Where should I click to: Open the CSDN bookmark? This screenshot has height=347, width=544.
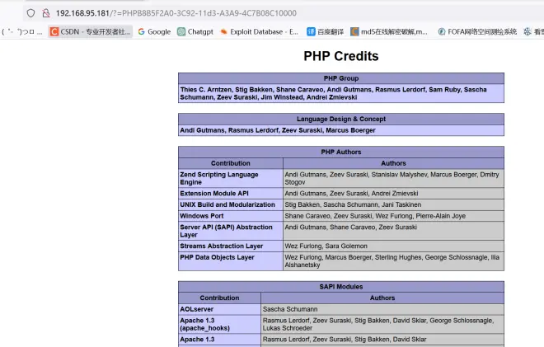90,32
